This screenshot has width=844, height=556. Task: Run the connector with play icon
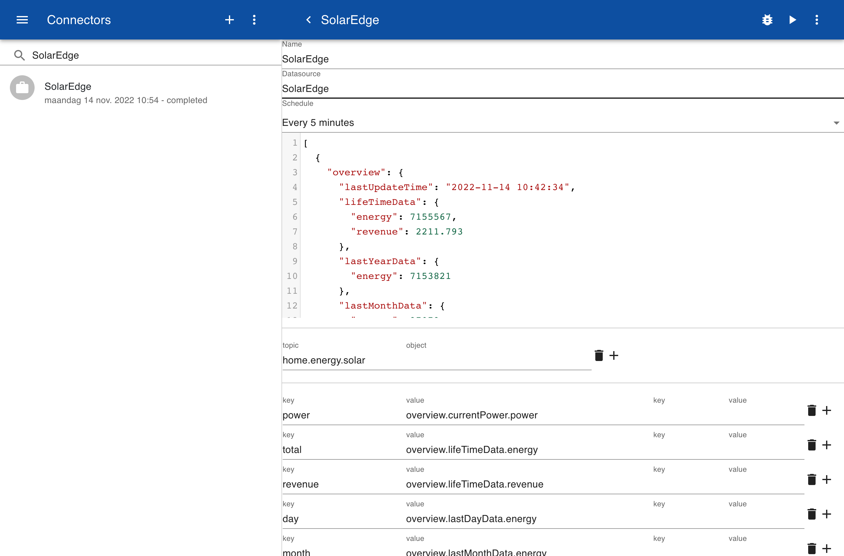792,20
